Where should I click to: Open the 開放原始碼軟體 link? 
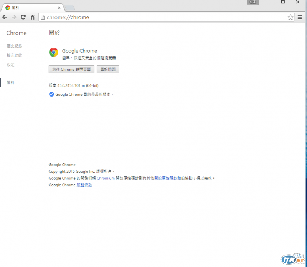click(168, 178)
